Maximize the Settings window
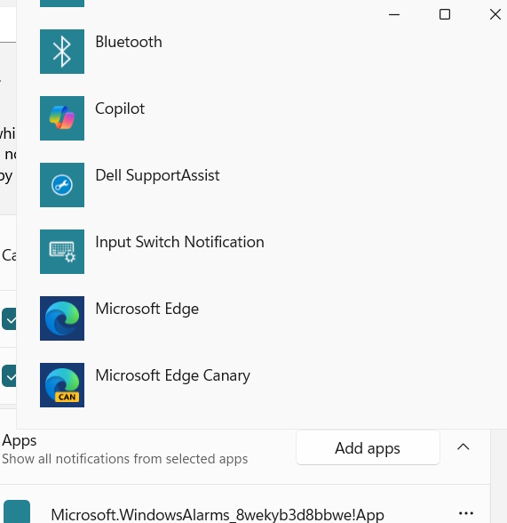The width and height of the screenshot is (507, 523). [x=445, y=14]
